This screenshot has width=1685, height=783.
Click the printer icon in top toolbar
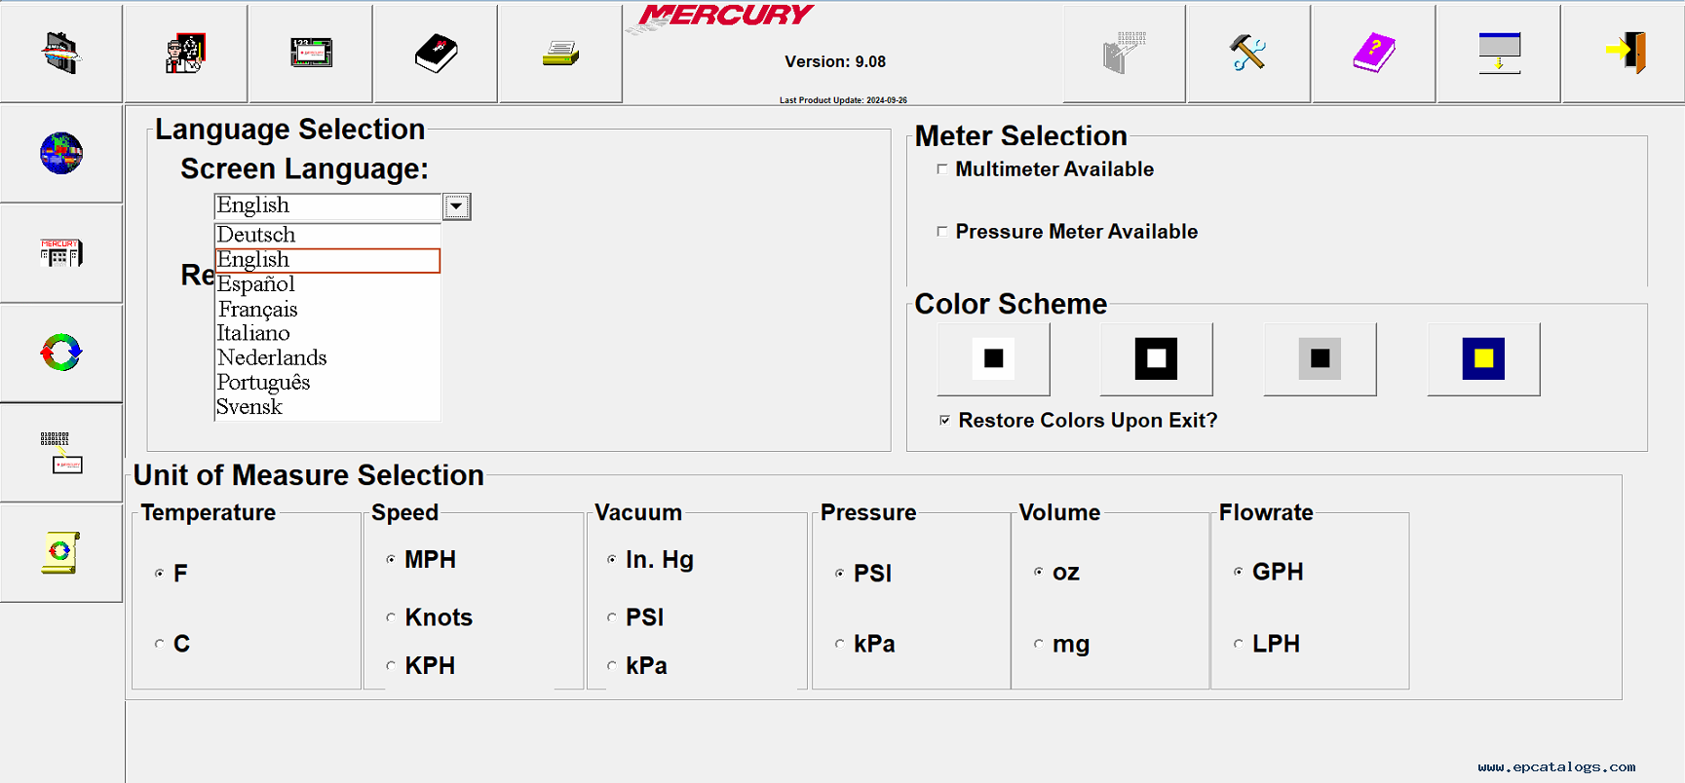tap(560, 53)
